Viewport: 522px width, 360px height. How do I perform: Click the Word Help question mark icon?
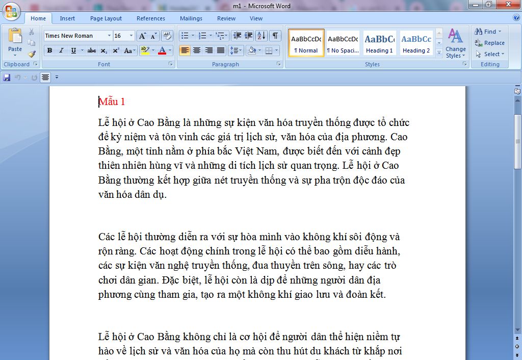(x=516, y=18)
